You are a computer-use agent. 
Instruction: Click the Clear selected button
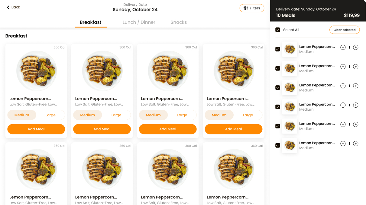click(x=344, y=30)
